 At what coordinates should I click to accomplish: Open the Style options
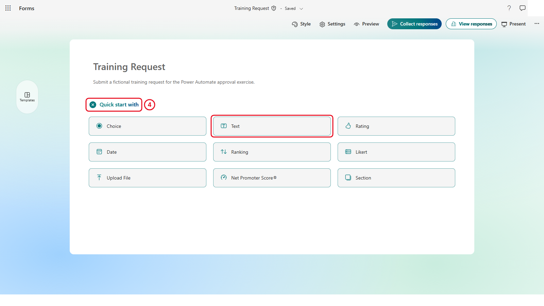(x=301, y=24)
